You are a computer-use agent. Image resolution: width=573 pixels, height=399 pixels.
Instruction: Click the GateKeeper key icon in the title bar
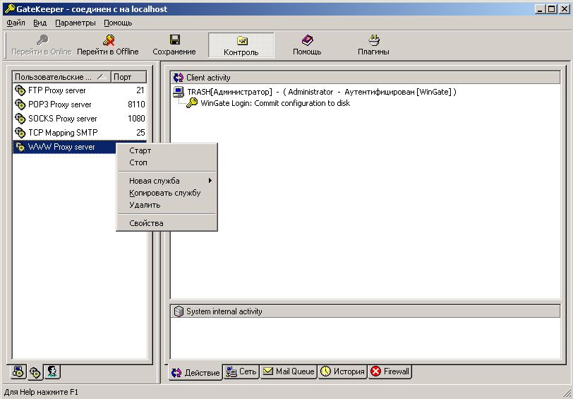coord(9,8)
